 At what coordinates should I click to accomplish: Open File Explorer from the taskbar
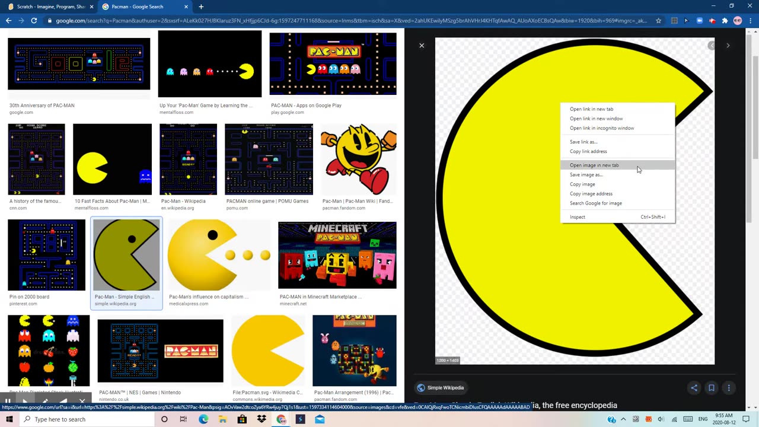[222, 419]
